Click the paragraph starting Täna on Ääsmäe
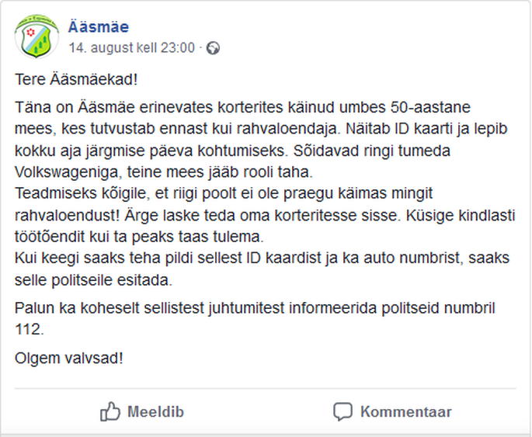 coord(261,140)
